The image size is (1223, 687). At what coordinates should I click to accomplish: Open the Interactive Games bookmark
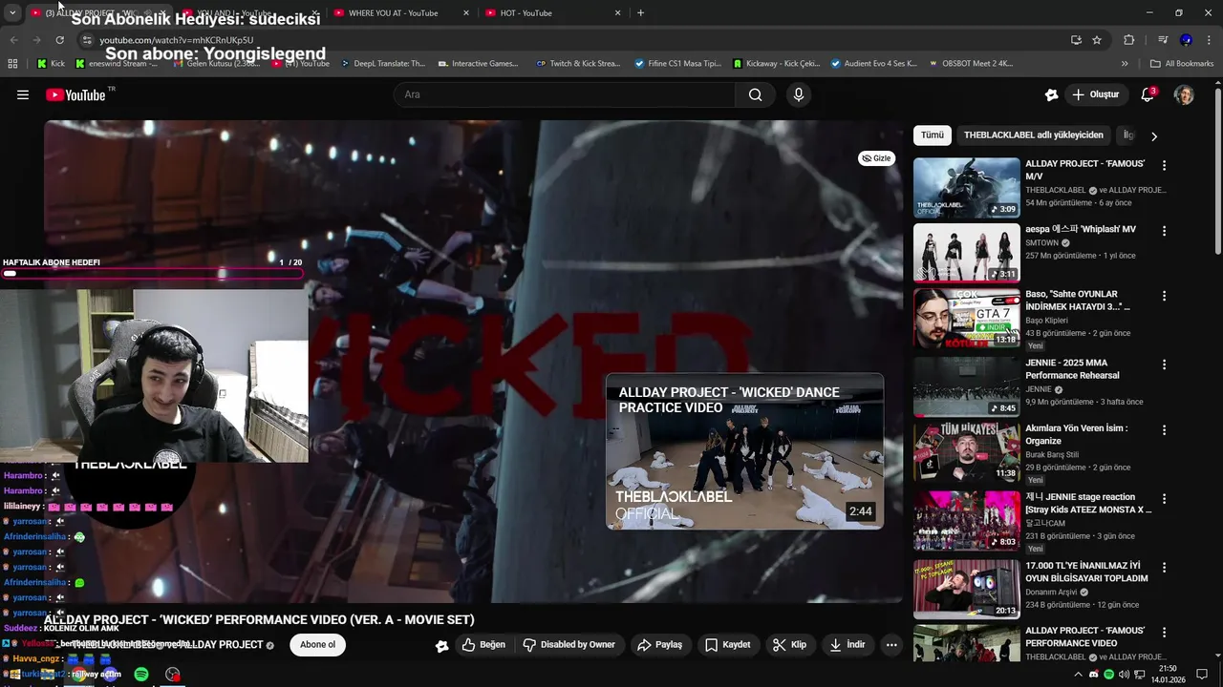[x=478, y=64]
